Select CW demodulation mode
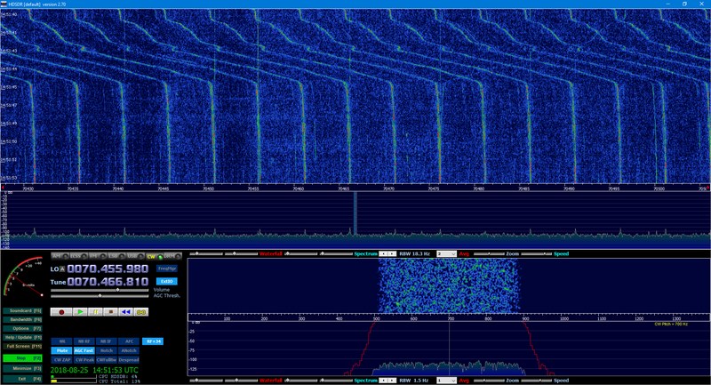The image size is (711, 385). pyautogui.click(x=154, y=257)
